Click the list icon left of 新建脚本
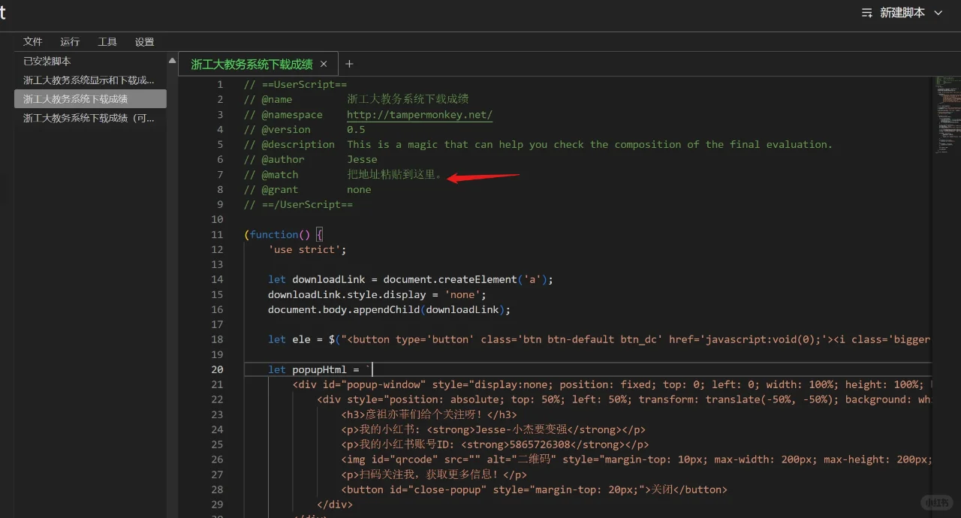961x518 pixels. 867,13
